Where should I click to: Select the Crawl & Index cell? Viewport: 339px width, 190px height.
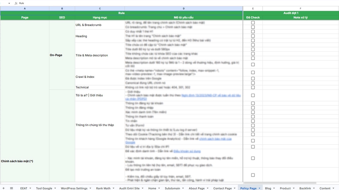[x=100, y=77]
